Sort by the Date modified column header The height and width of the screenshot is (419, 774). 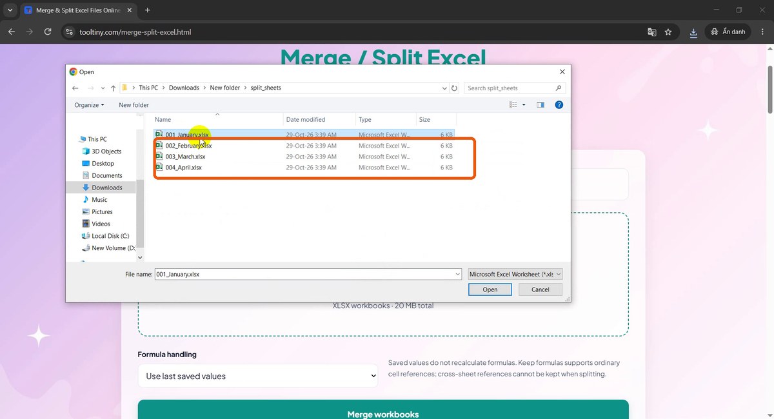320,119
